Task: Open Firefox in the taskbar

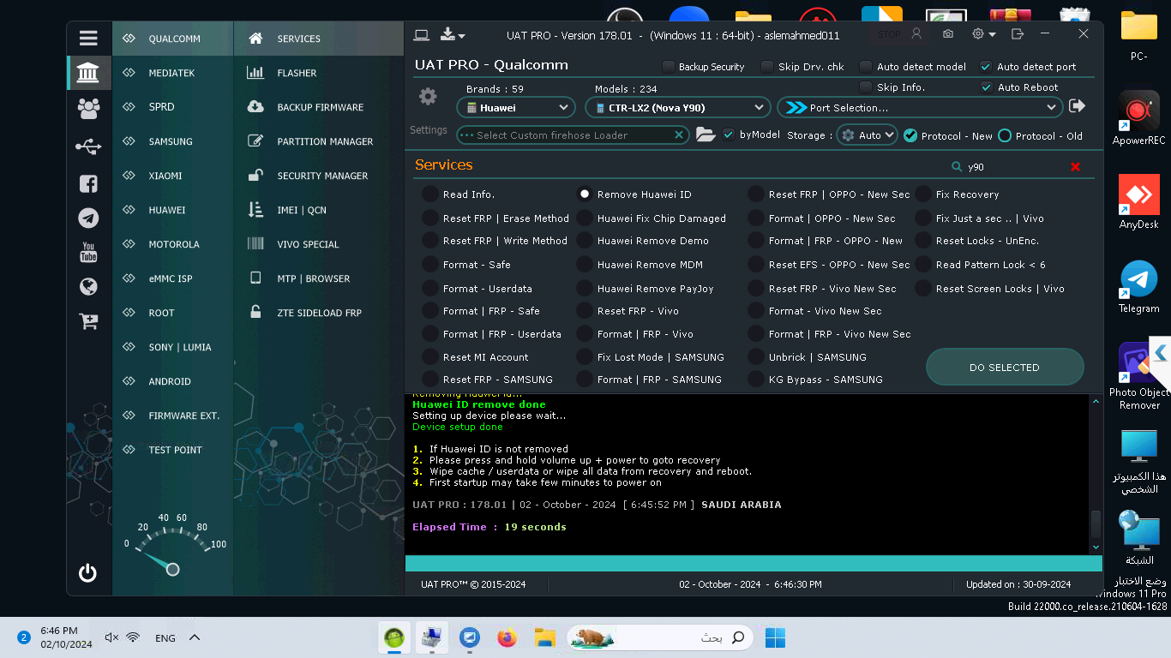Action: pyautogui.click(x=507, y=637)
